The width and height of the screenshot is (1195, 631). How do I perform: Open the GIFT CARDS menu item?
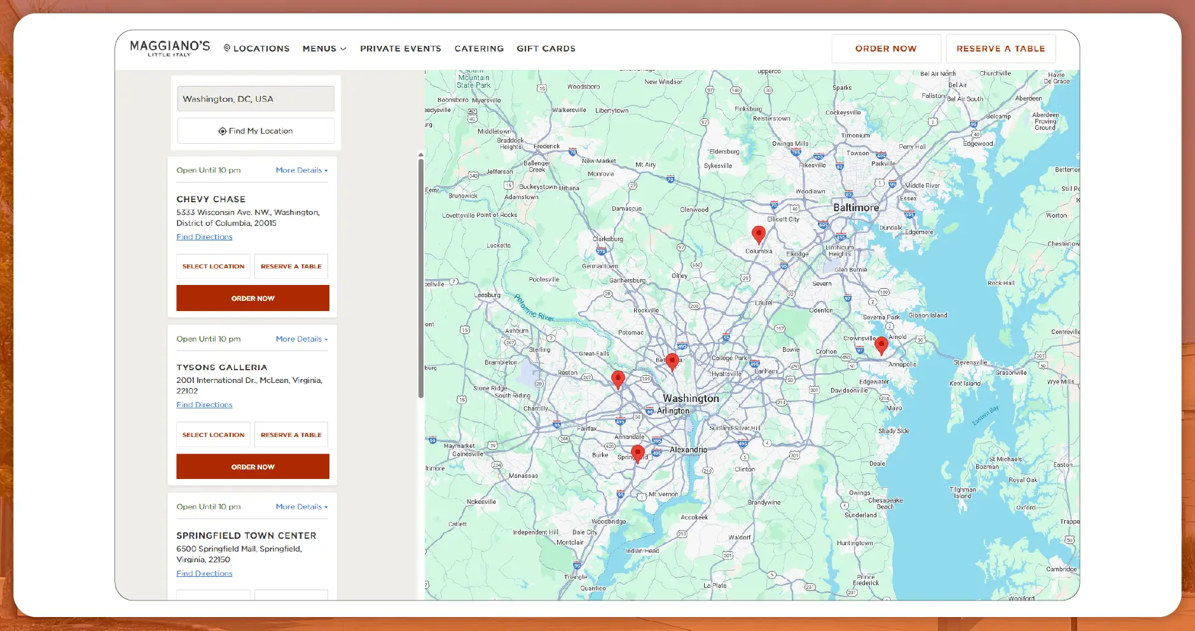pyautogui.click(x=546, y=48)
